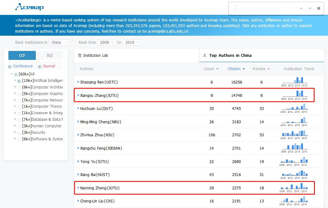This screenshot has width=328, height=208.
Task: Select the CCF button
Action: (22, 56)
